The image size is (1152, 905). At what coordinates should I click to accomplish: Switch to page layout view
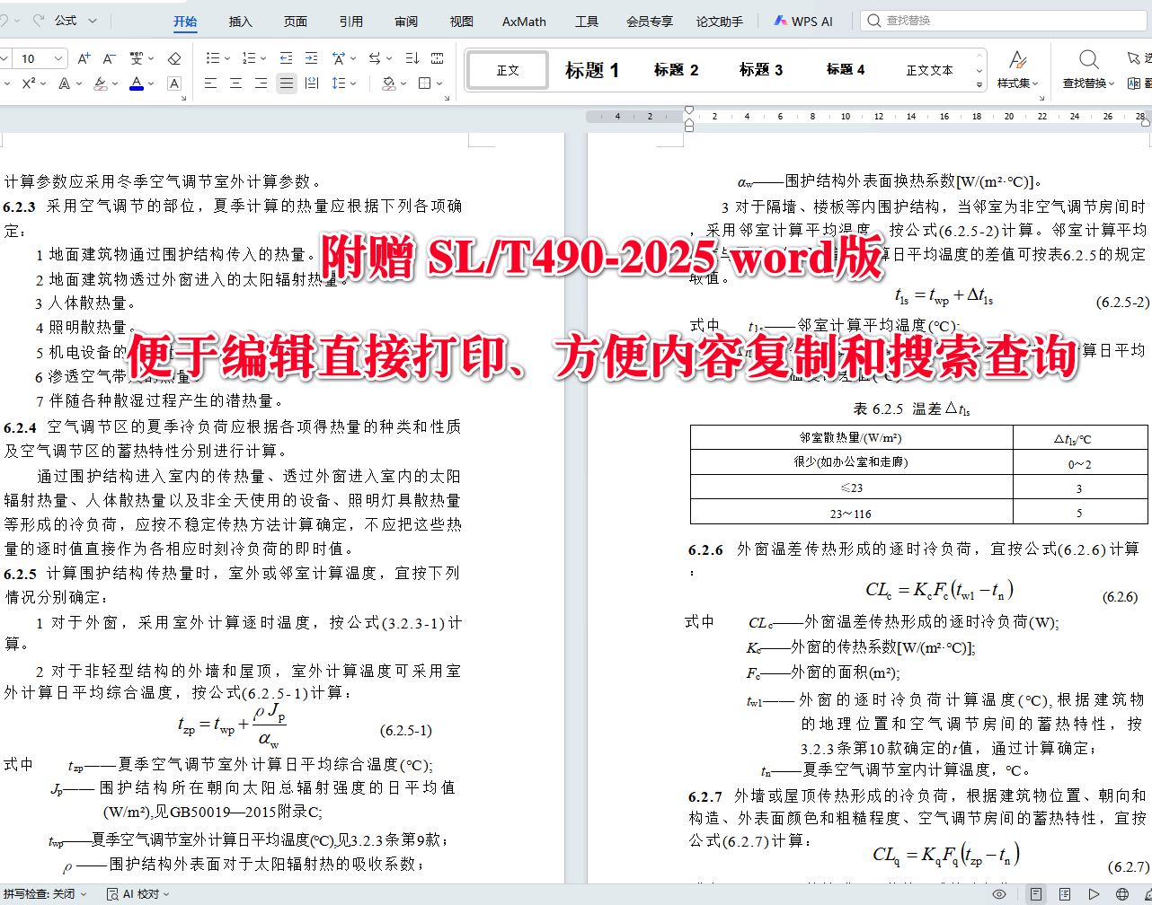(1036, 894)
